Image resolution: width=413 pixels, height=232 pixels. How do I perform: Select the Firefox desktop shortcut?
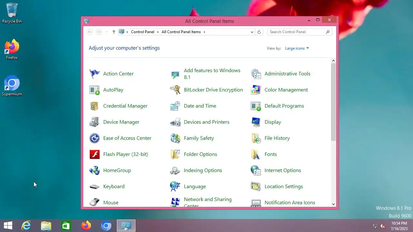click(x=12, y=49)
